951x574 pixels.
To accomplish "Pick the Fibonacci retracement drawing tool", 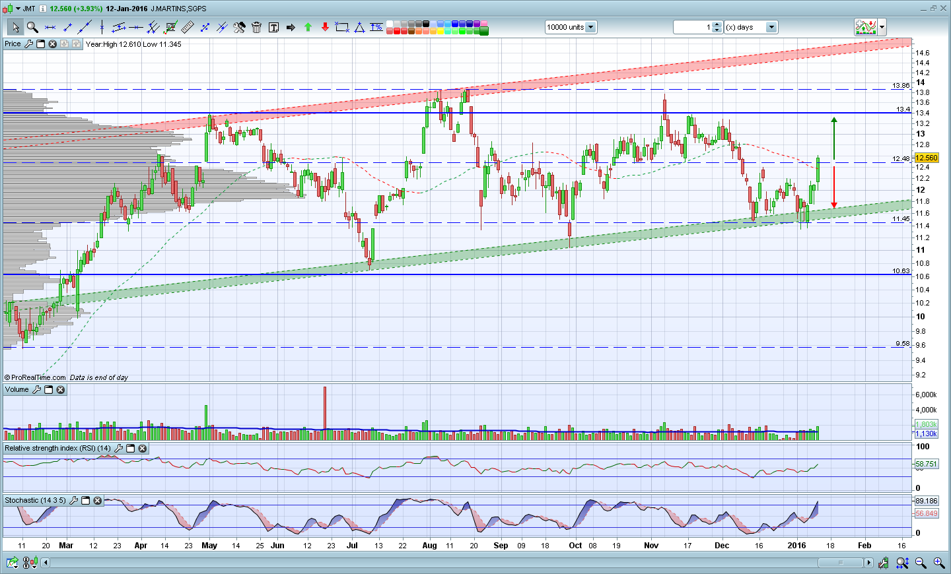I will tap(170, 27).
